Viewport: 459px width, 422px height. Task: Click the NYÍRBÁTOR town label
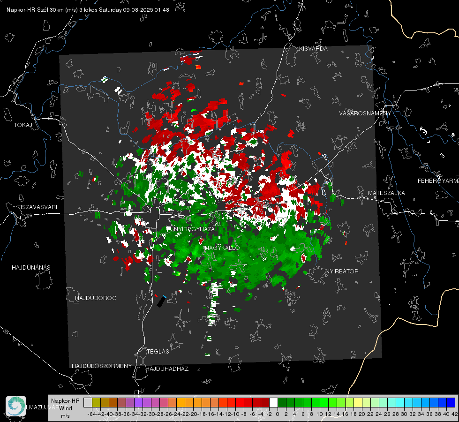(342, 271)
